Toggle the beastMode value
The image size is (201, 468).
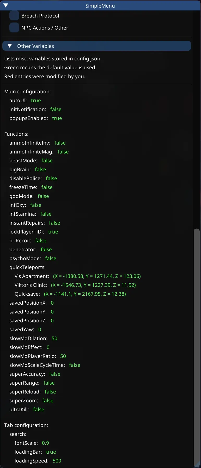pyautogui.click(x=47, y=161)
